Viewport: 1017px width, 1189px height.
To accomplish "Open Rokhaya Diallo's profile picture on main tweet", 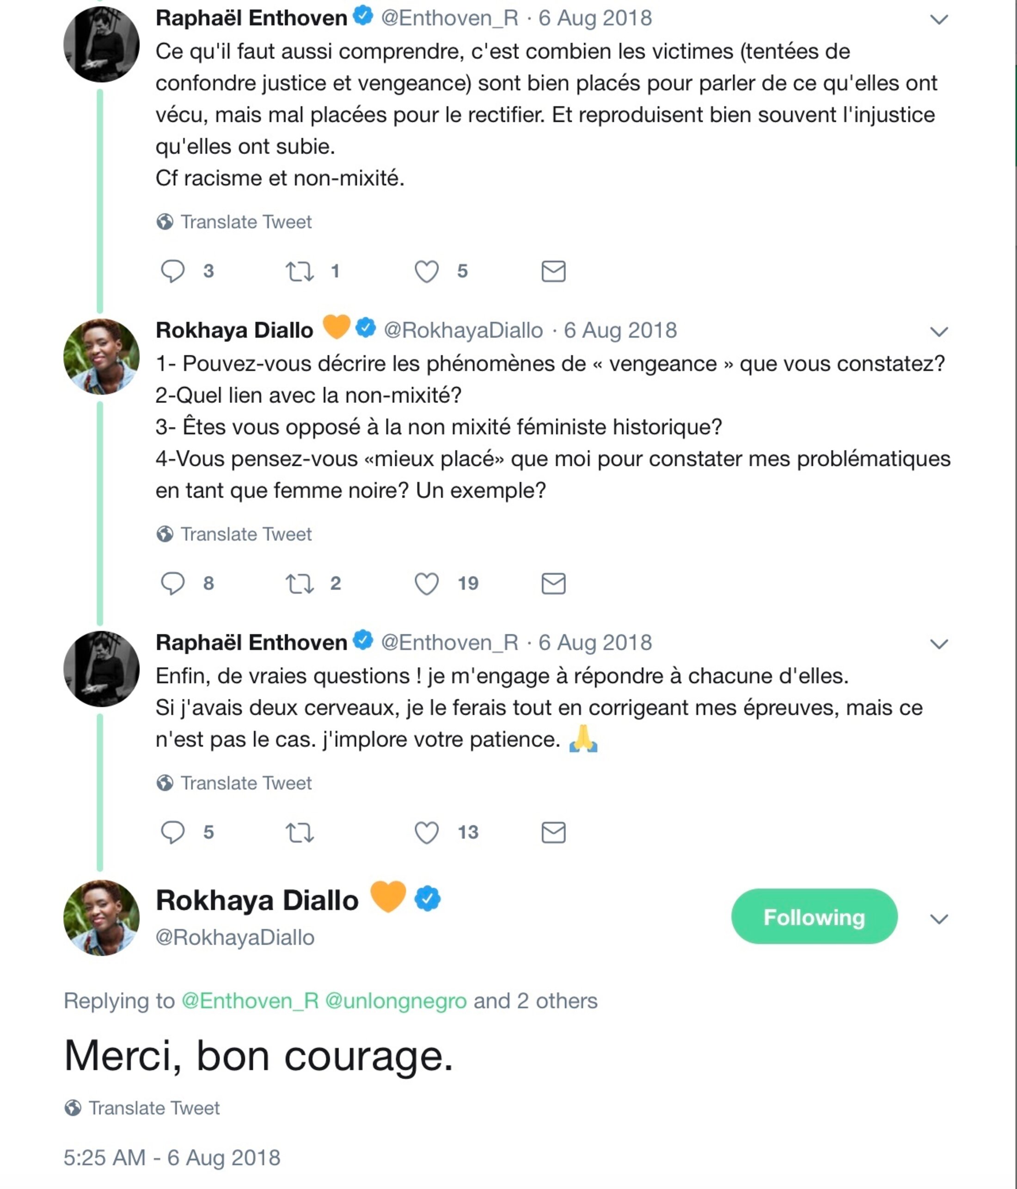I will 101,917.
